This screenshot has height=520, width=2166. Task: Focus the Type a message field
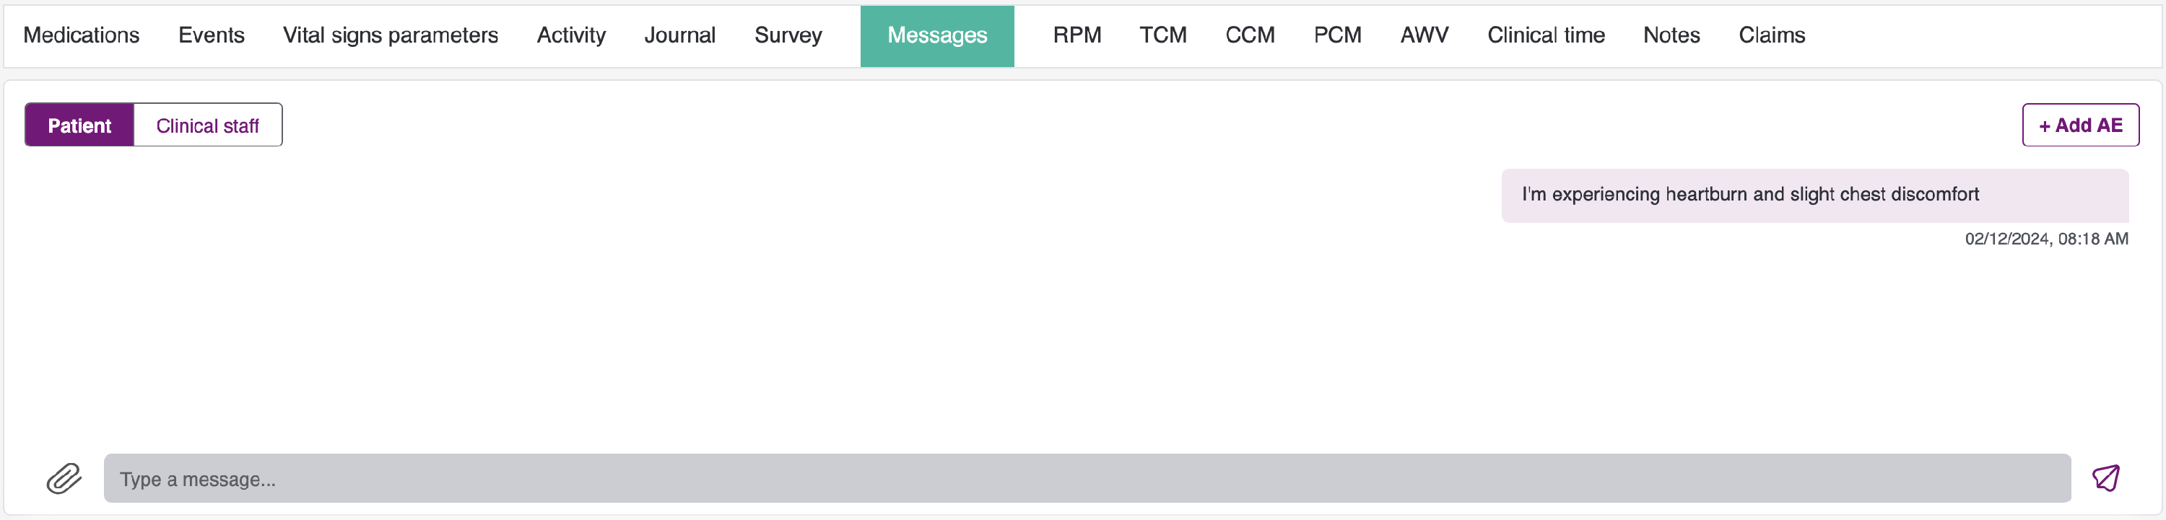pos(1087,478)
